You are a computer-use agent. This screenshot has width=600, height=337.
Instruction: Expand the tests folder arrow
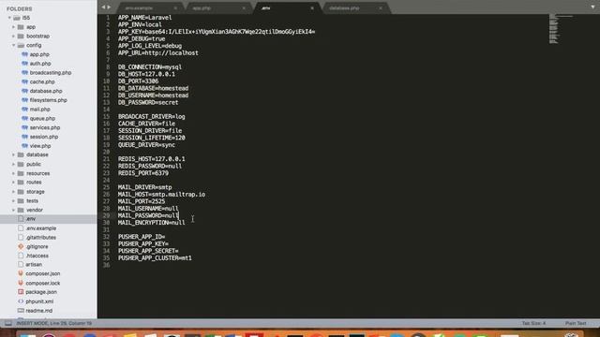coord(13,200)
